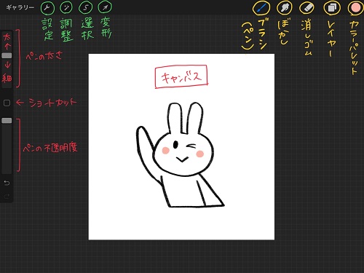Redo the undone stroke
The image size is (364, 273).
[7, 196]
